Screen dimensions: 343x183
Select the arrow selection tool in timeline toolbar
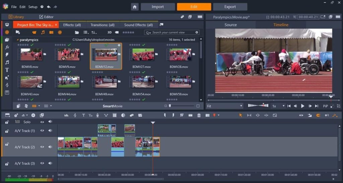click(241, 115)
